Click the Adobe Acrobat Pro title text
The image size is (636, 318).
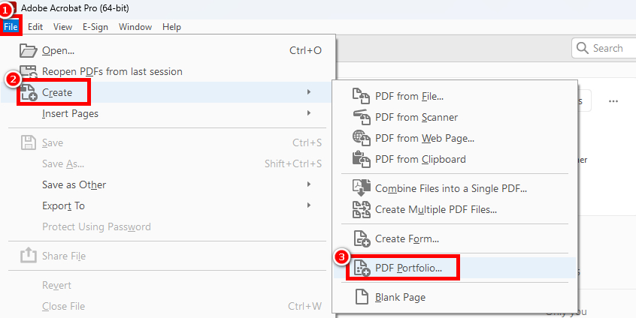coord(75,7)
